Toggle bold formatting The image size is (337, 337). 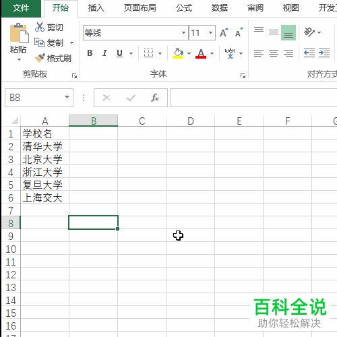coord(90,53)
